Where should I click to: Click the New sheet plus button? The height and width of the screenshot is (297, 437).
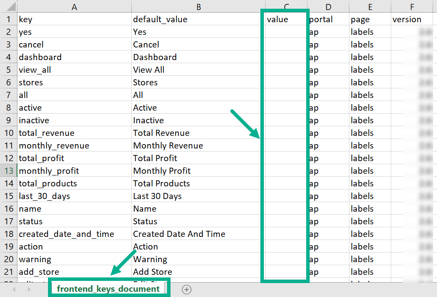[x=187, y=290]
